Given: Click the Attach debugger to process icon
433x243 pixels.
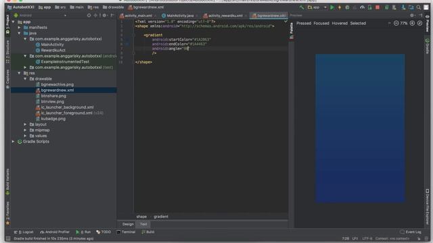Looking at the screenshot, I should [x=370, y=7].
